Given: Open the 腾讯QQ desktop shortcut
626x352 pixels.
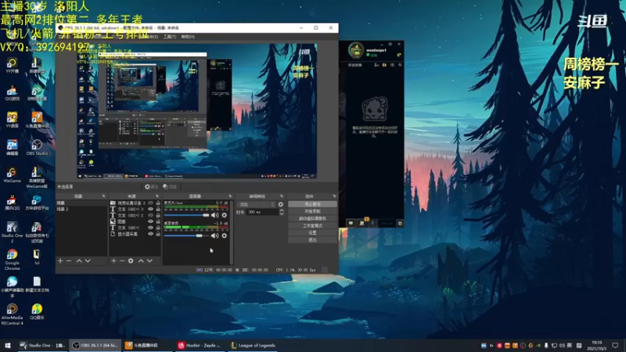Looking at the screenshot, I should tap(12, 203).
